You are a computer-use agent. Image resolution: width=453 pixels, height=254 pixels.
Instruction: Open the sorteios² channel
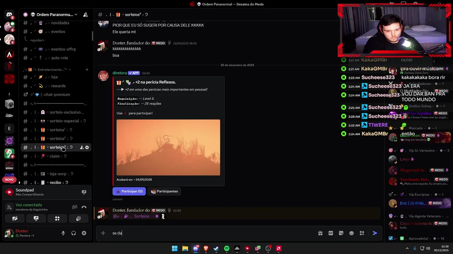(x=57, y=139)
